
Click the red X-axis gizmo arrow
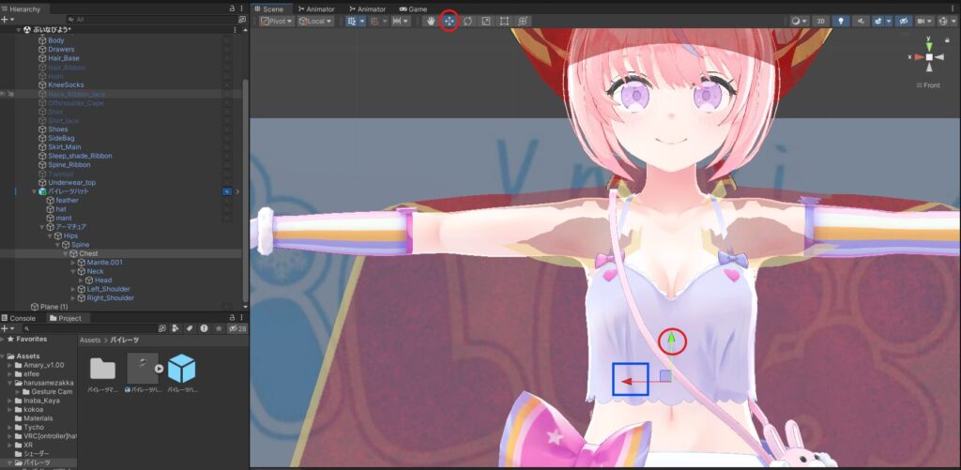tap(631, 380)
